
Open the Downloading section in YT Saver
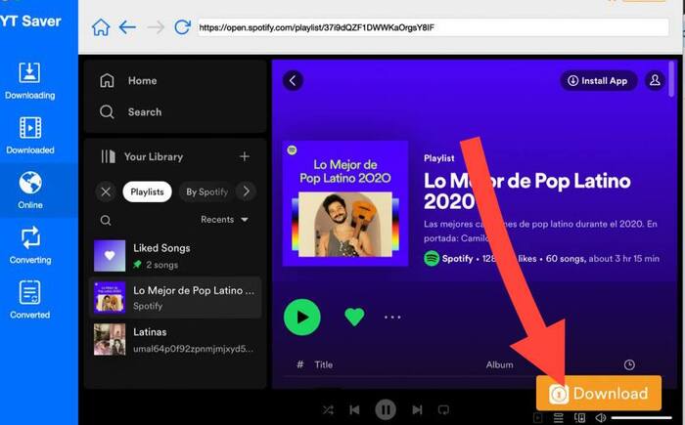(x=29, y=81)
